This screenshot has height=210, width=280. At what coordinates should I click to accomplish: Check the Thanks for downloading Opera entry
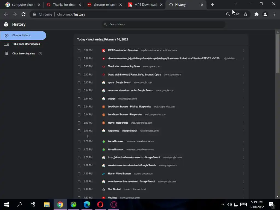79,67
